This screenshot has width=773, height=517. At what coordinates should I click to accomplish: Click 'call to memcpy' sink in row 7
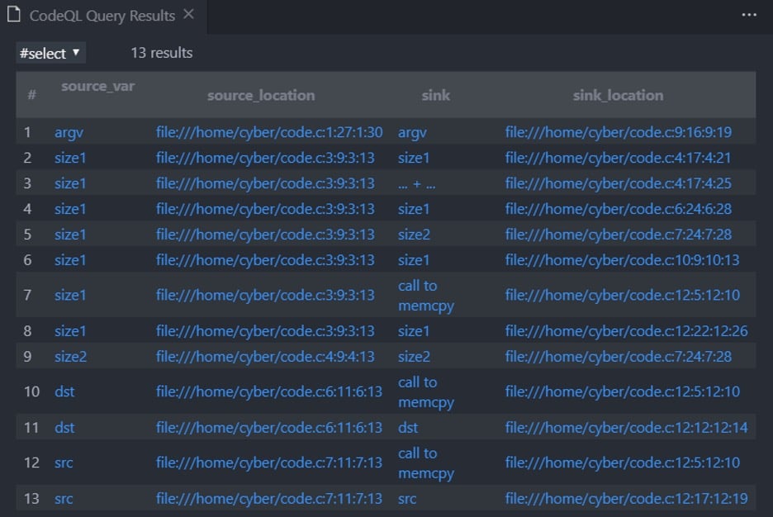click(426, 296)
